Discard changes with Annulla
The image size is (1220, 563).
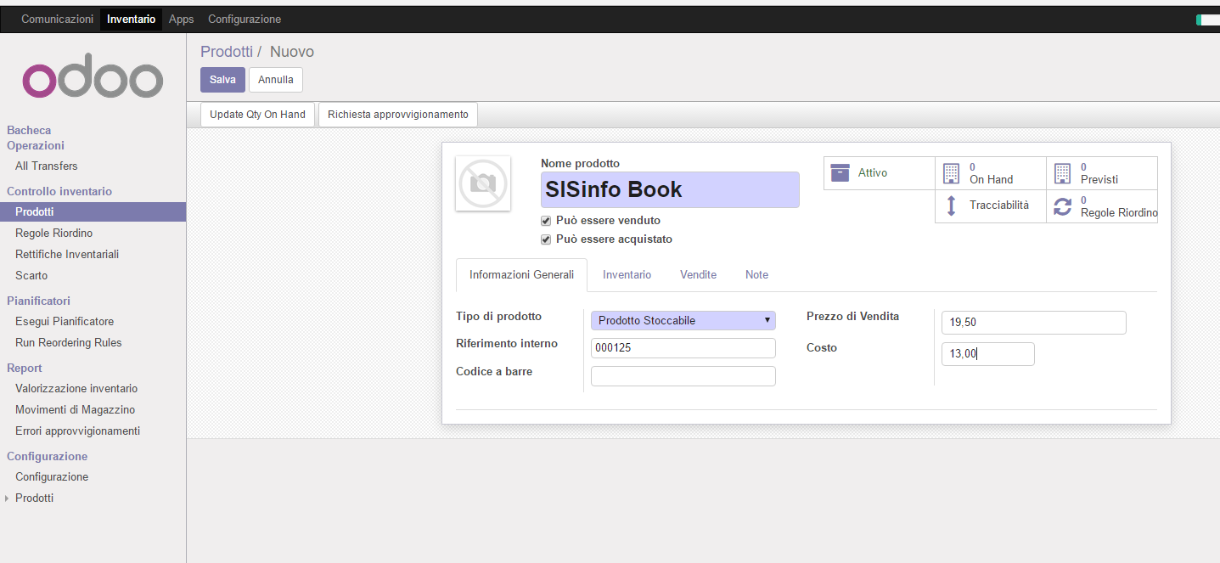pos(276,80)
